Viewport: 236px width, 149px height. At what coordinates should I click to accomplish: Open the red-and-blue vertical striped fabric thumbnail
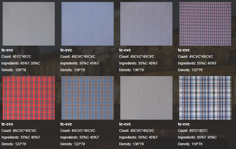click(x=146, y=24)
